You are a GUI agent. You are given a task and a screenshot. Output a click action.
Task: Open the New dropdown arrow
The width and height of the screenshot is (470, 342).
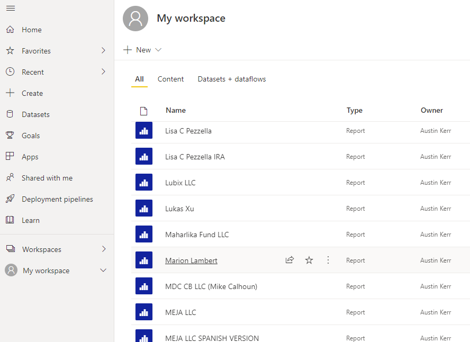[x=158, y=50]
